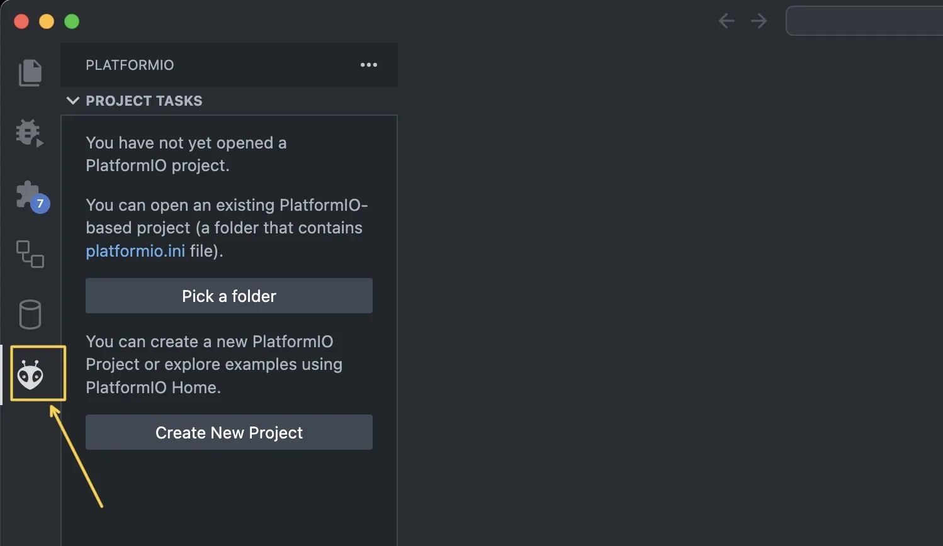
Task: Open PlatformIO panel's three-dot more actions menu
Action: 368,65
